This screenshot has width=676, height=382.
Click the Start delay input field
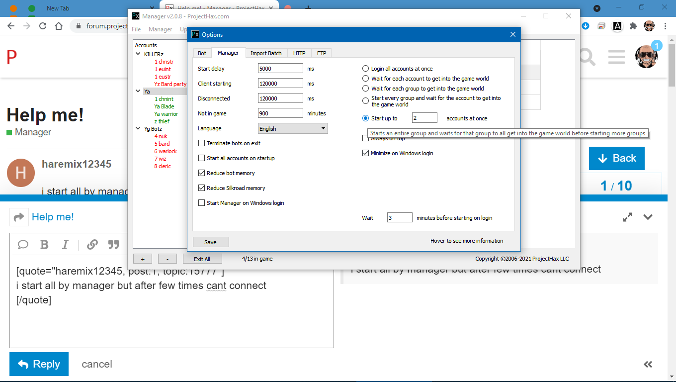280,69
